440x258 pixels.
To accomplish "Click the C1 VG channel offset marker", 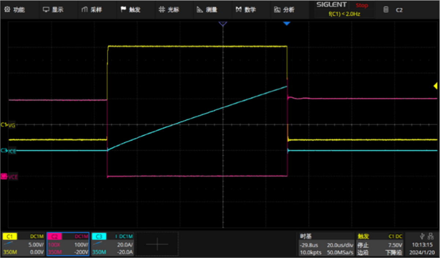I will click(x=4, y=125).
